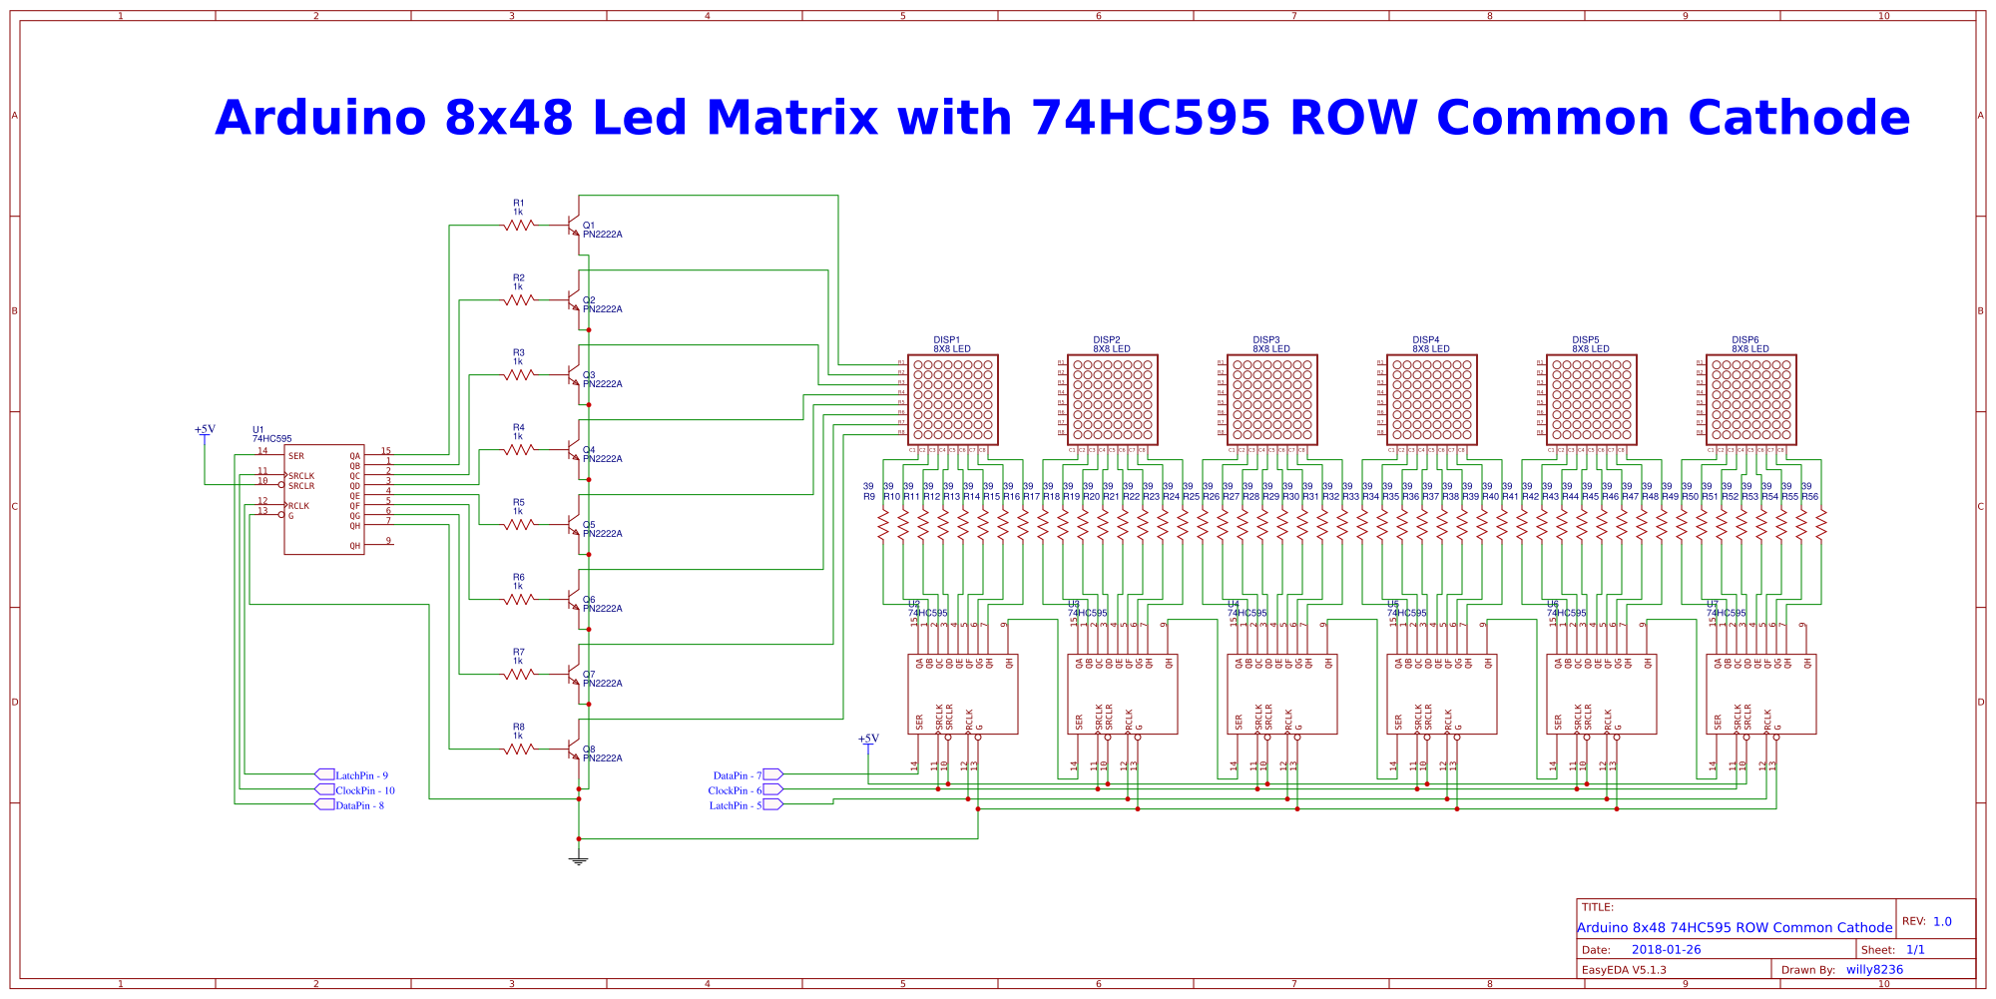Click the R9 resistor symbol under DISP1
This screenshot has width=1996, height=999.
tap(883, 526)
